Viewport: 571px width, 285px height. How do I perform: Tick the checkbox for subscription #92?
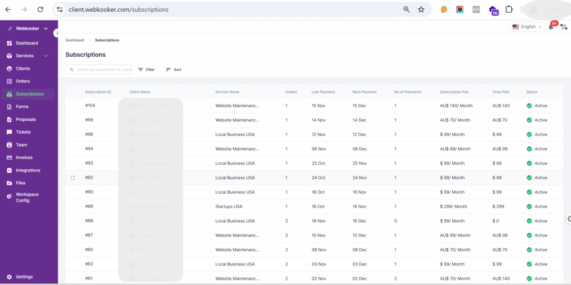[x=73, y=178]
